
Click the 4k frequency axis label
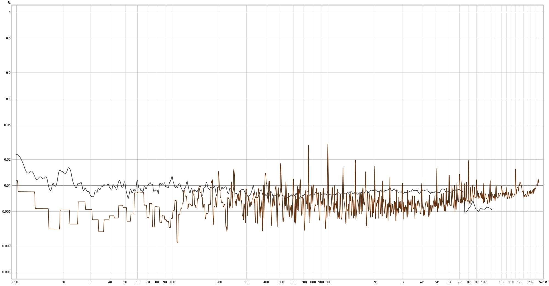[x=422, y=282]
